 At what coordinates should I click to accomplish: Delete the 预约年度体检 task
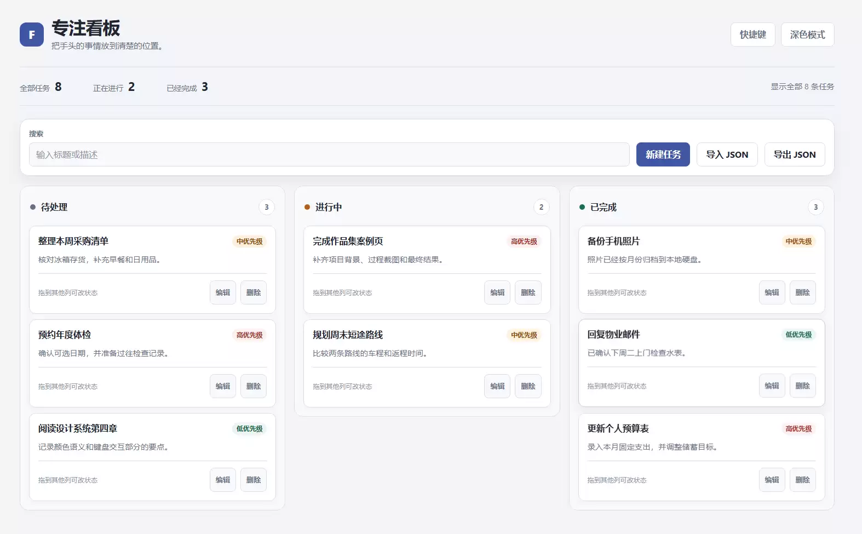[254, 386]
